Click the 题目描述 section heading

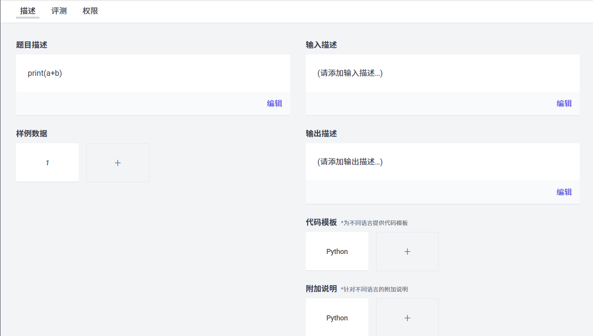pos(32,45)
